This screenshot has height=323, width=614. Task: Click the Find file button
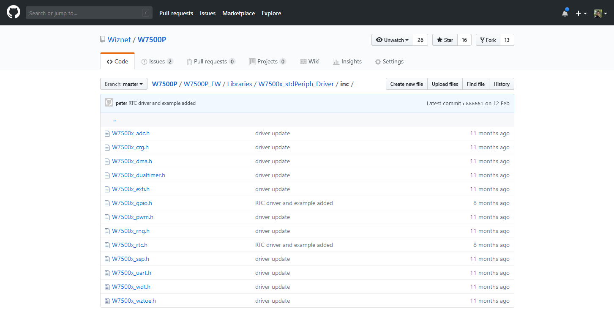pos(476,84)
